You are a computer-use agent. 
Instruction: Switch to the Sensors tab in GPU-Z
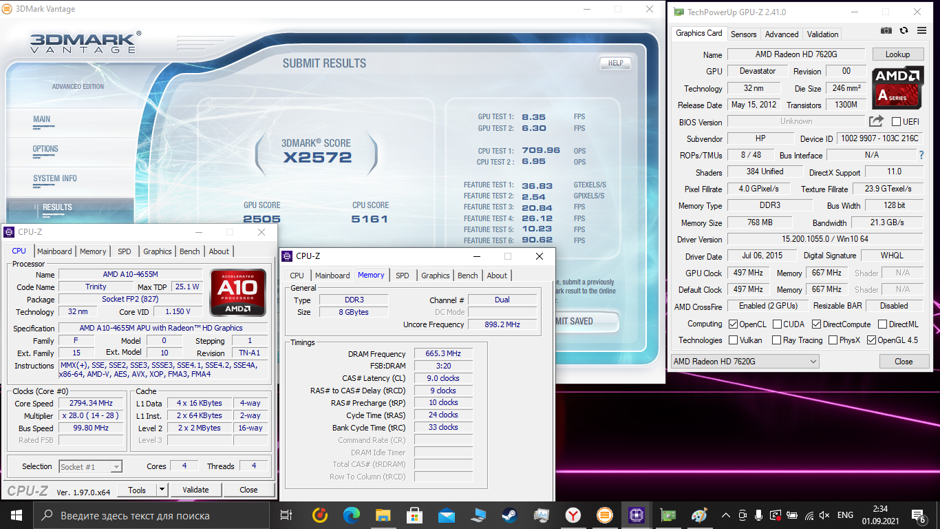743,34
